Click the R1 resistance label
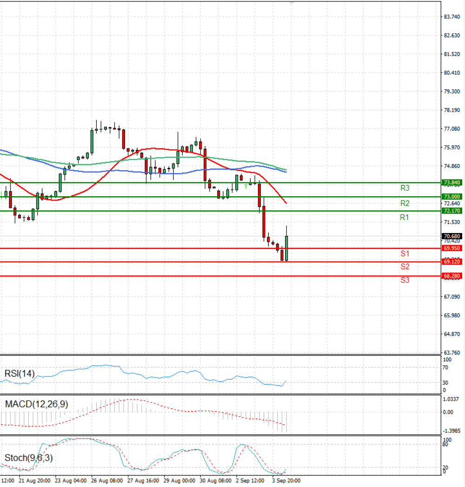The height and width of the screenshot is (487, 465). (404, 217)
